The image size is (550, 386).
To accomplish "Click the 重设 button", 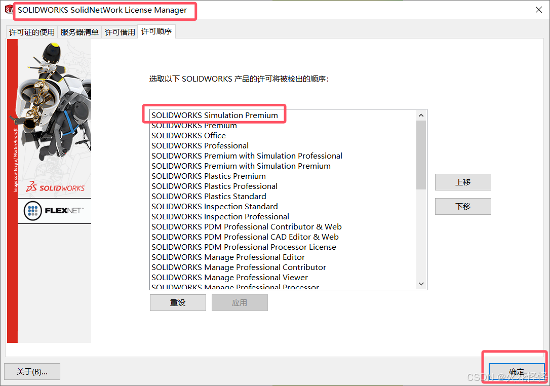I will click(178, 302).
